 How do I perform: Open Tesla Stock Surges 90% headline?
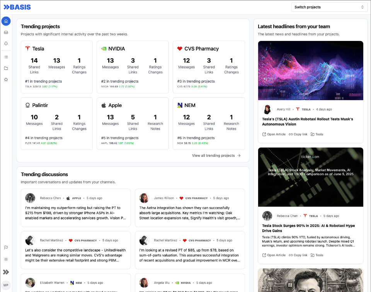[308, 228]
